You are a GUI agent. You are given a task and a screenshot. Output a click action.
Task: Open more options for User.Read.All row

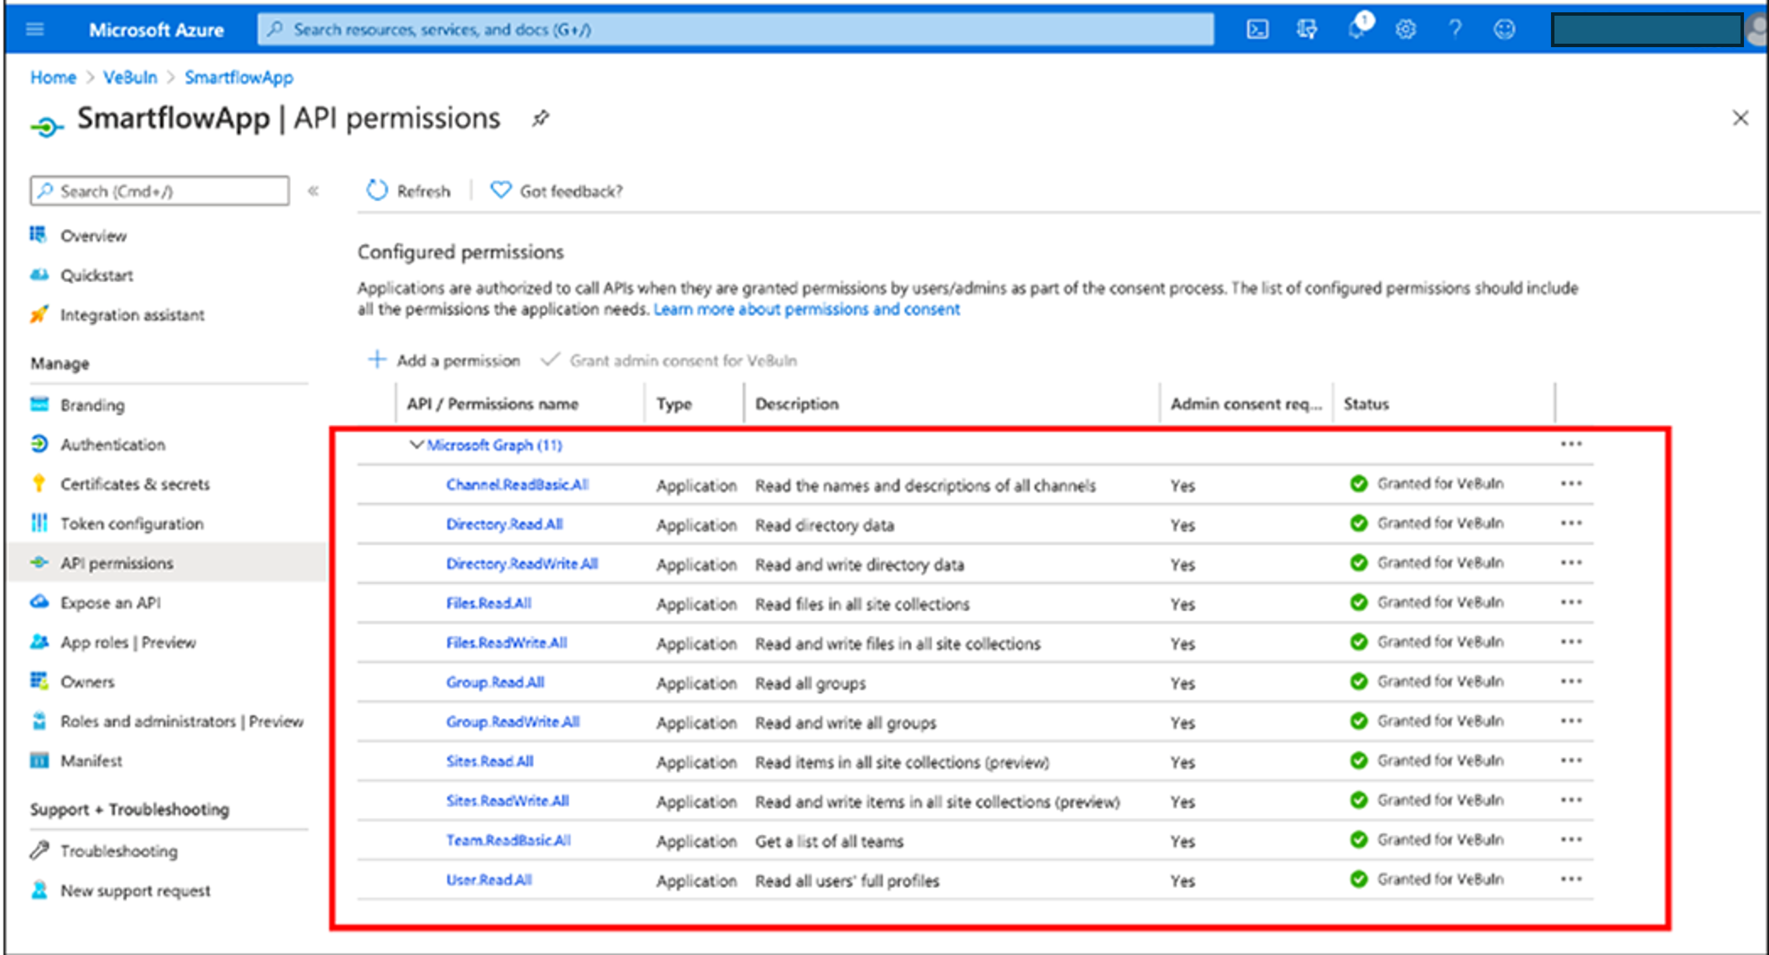pos(1571,879)
